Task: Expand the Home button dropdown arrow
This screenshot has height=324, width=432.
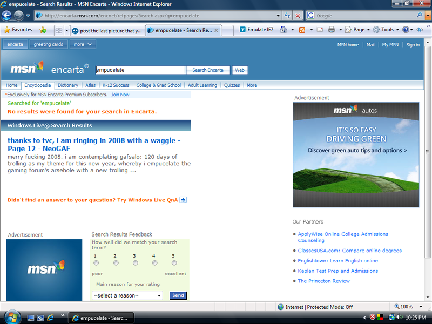Action: [292, 30]
